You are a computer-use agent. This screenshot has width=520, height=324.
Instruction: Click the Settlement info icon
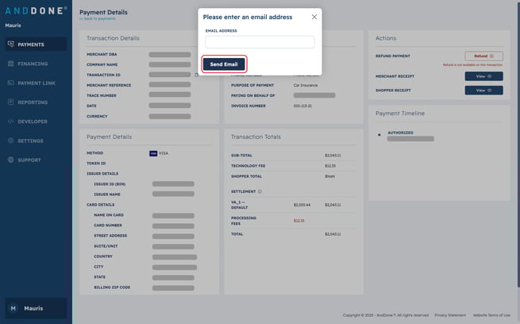coord(260,191)
